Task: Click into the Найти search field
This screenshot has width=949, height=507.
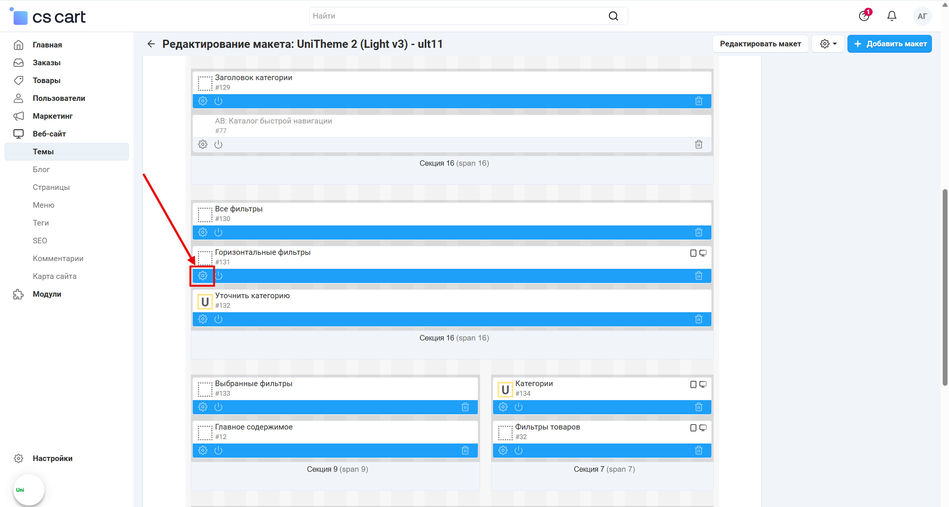Action: [x=456, y=16]
